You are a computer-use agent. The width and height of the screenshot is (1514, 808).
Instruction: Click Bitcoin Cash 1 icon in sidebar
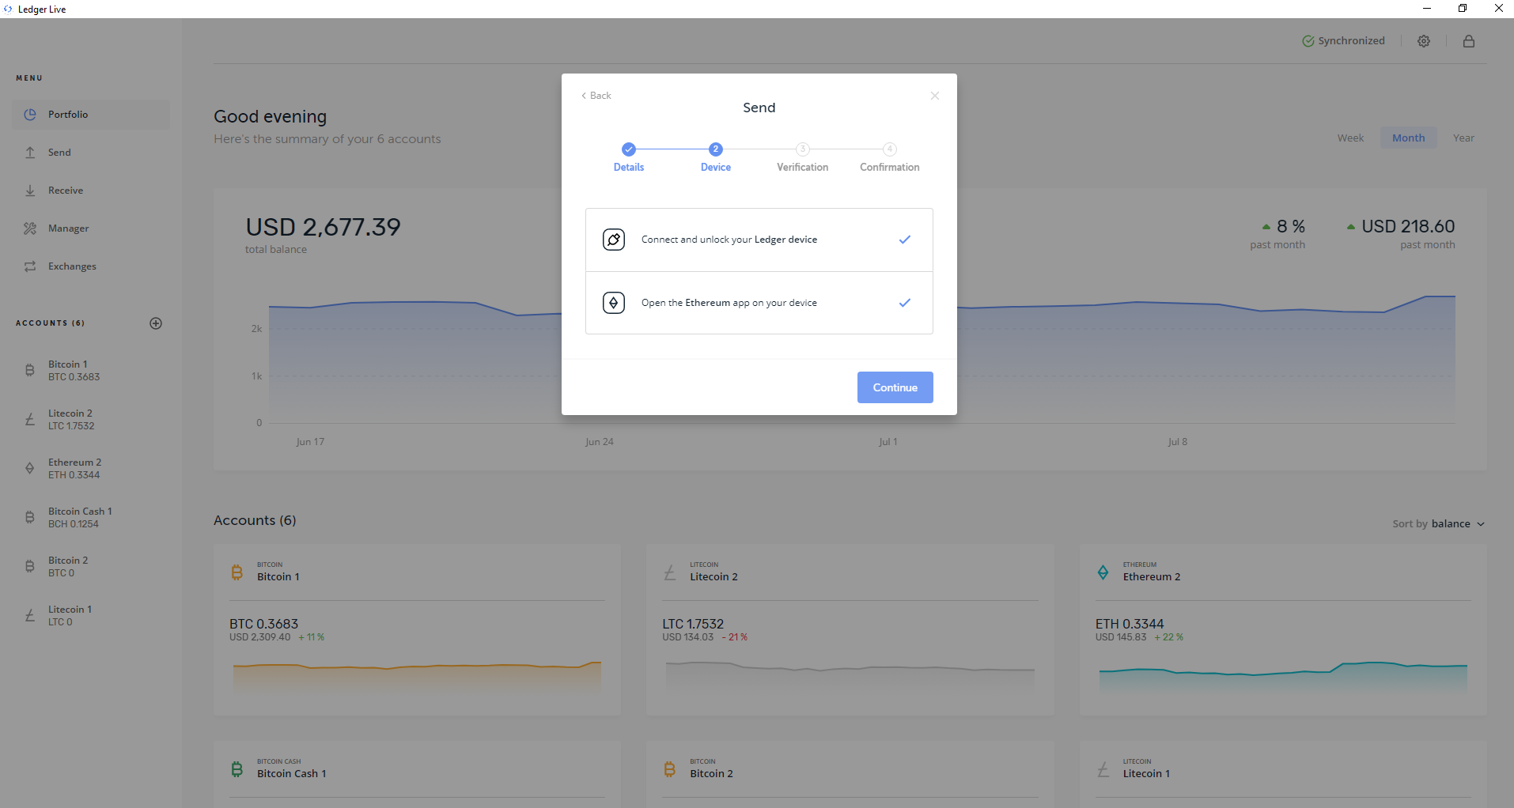pyautogui.click(x=30, y=517)
